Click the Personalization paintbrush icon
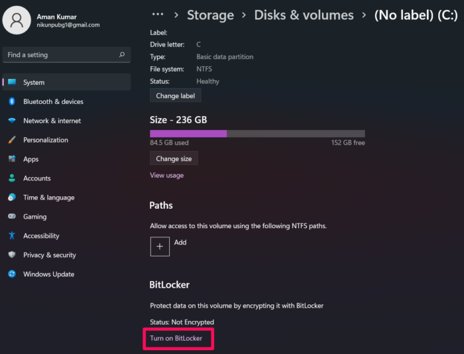Screen dimensions: 464x354 [x=12, y=140]
